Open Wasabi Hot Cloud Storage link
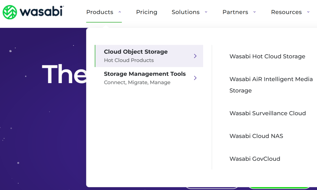Viewport: 317px width, 190px height. click(x=267, y=56)
